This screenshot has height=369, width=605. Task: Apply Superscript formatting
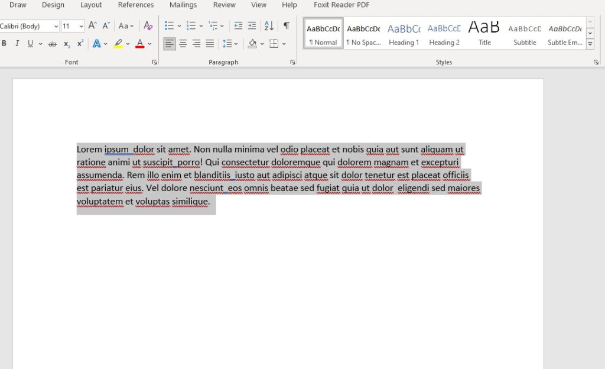pos(80,43)
